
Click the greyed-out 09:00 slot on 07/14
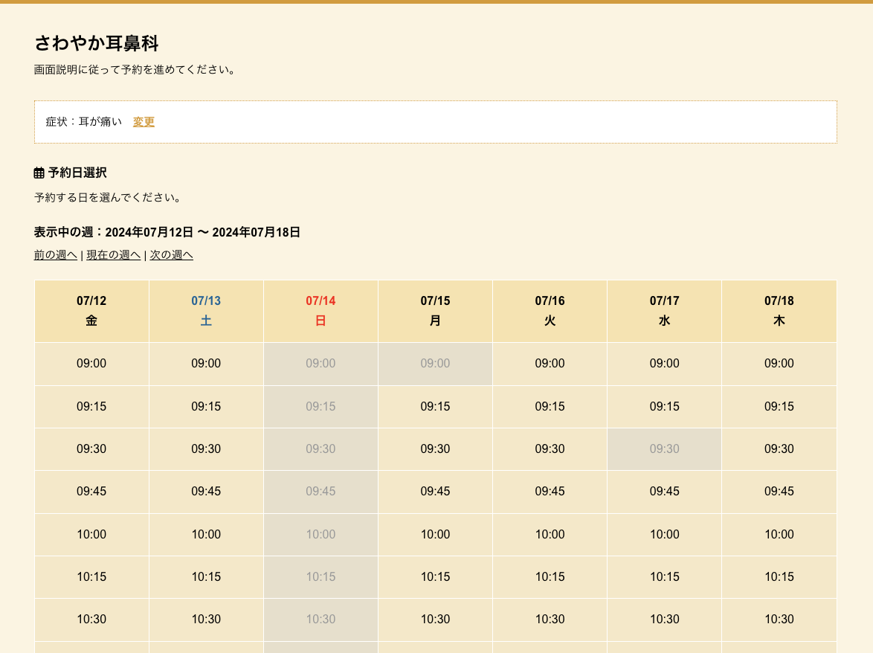[x=320, y=364]
